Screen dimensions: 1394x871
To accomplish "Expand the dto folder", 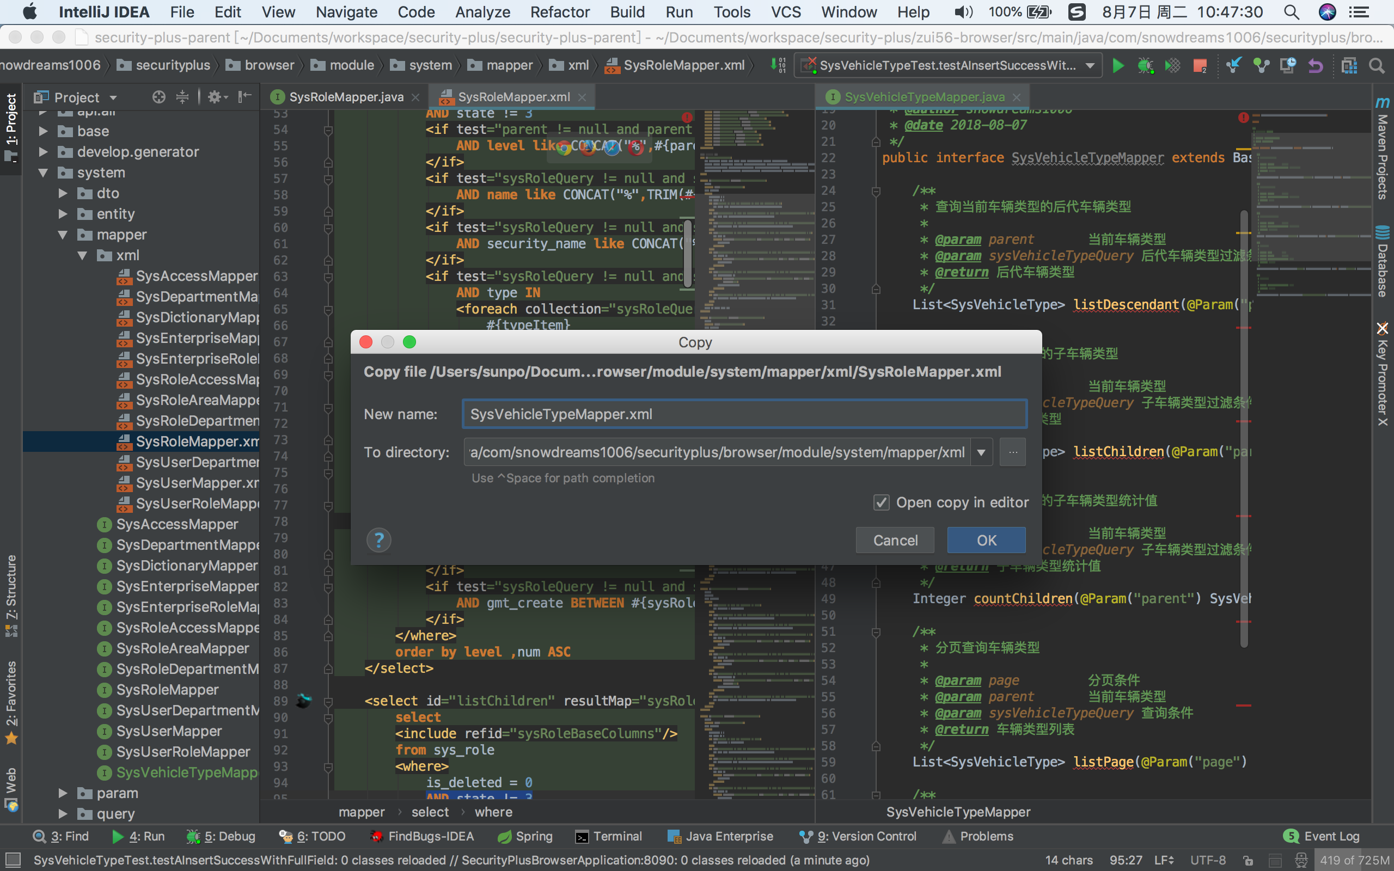I will coord(63,194).
